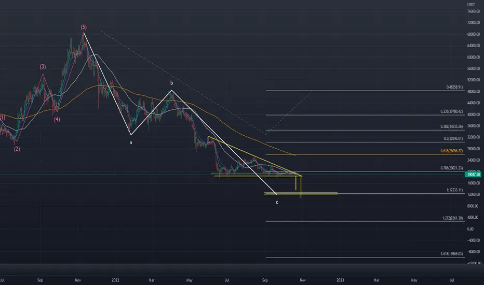Select the 0.786(20021.23) Fibonacci label
This screenshot has width=484, height=285.
click(452, 168)
